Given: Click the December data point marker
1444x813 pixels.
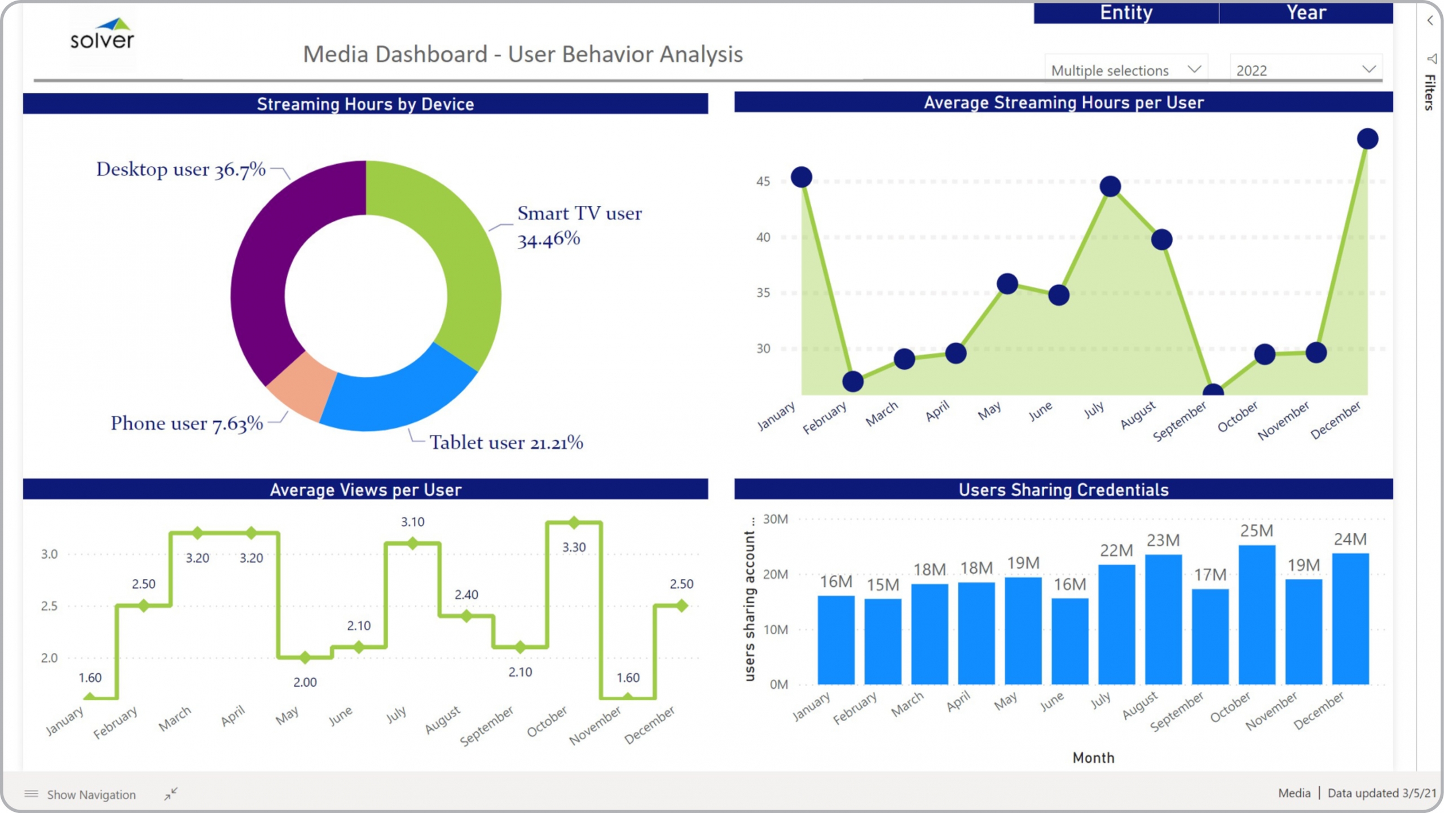Looking at the screenshot, I should (1367, 139).
